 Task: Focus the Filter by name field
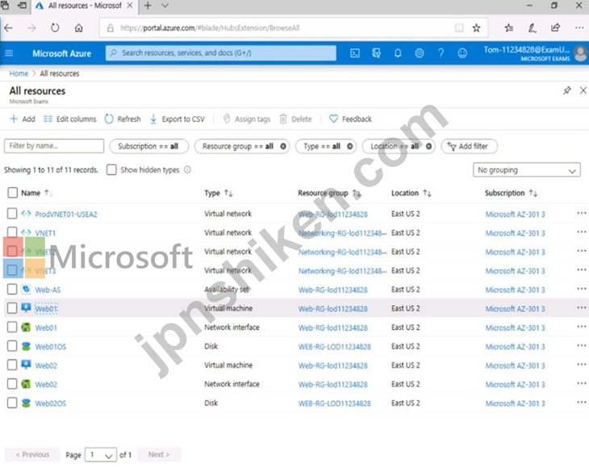point(54,146)
